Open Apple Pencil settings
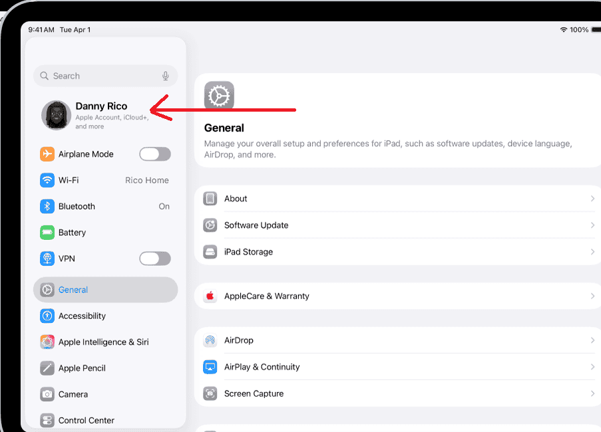This screenshot has width=601, height=432. click(105, 368)
